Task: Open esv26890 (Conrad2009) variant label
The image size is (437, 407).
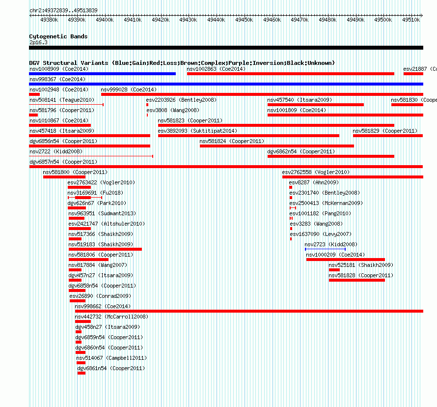Action: tap(100, 296)
